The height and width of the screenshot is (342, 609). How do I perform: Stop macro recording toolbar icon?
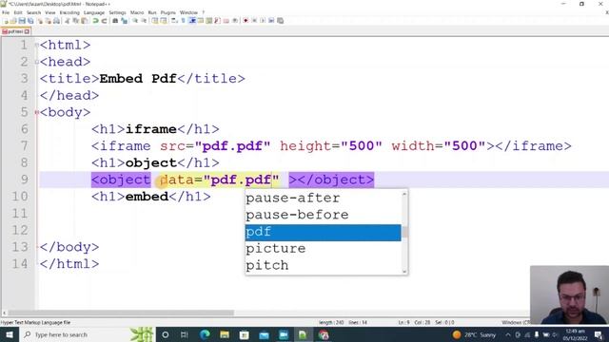pyautogui.click(x=254, y=21)
